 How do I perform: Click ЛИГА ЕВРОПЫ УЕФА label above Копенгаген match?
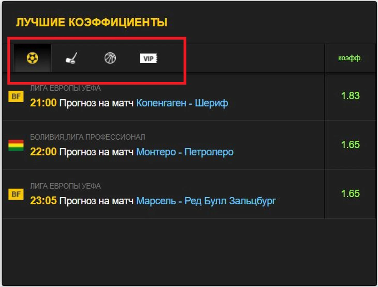[65, 88]
